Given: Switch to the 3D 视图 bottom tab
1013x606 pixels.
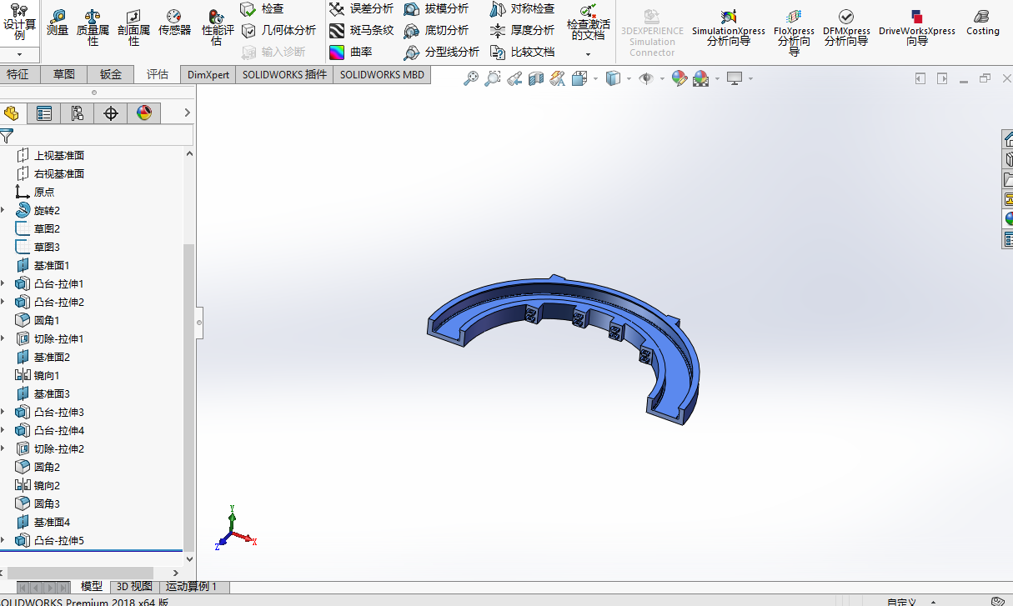Looking at the screenshot, I should point(134,587).
